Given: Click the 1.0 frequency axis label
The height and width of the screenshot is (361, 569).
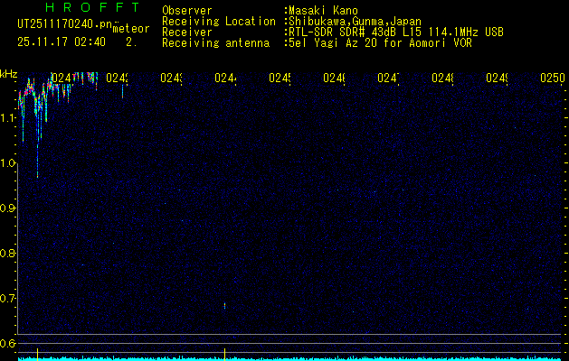Looking at the screenshot, I should (7, 163).
